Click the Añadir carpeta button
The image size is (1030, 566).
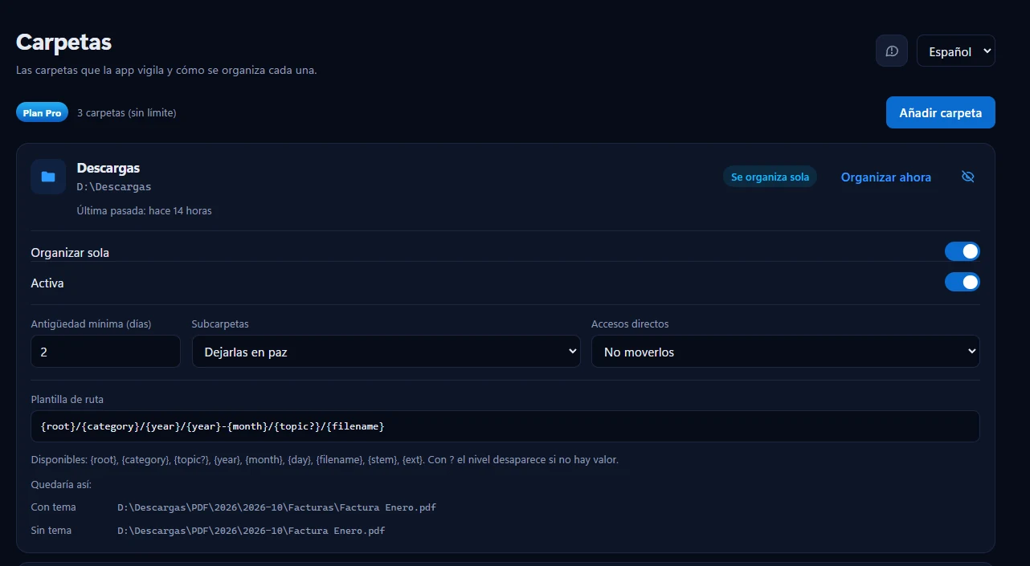tap(941, 112)
